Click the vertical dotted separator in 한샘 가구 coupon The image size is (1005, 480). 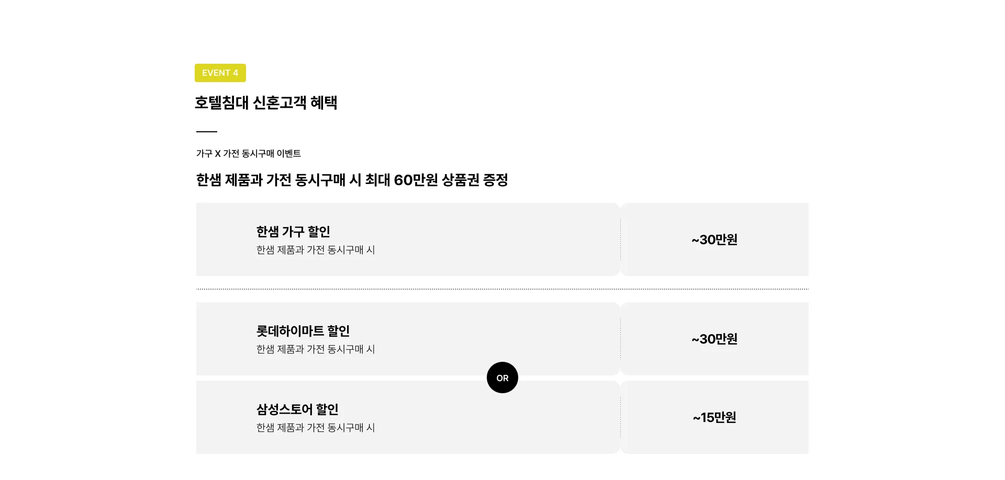[620, 239]
